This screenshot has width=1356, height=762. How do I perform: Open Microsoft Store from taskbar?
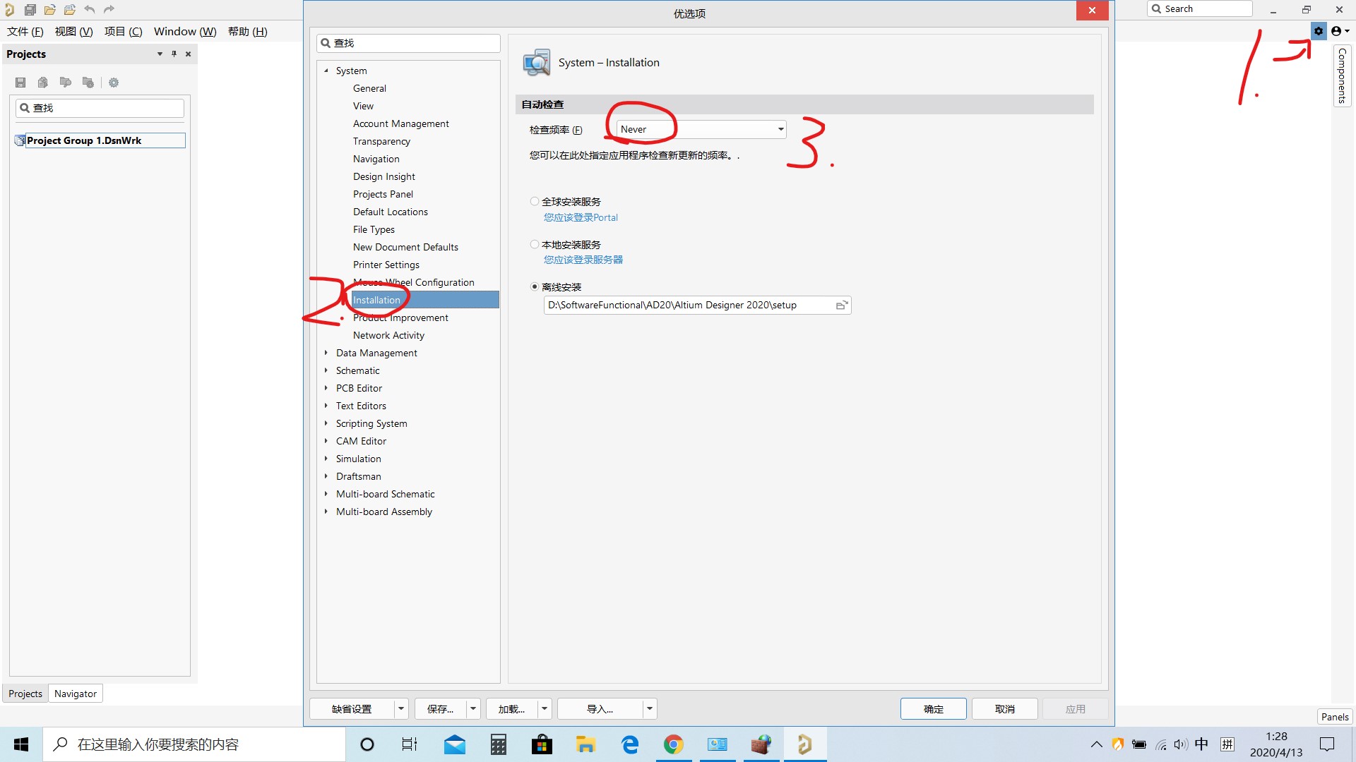pos(542,744)
